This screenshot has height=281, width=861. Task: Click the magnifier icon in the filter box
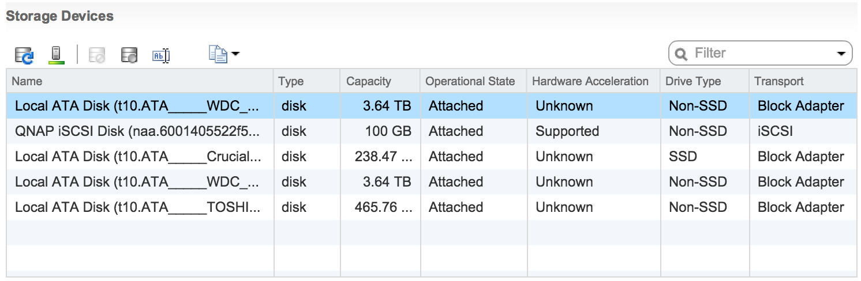(x=682, y=54)
